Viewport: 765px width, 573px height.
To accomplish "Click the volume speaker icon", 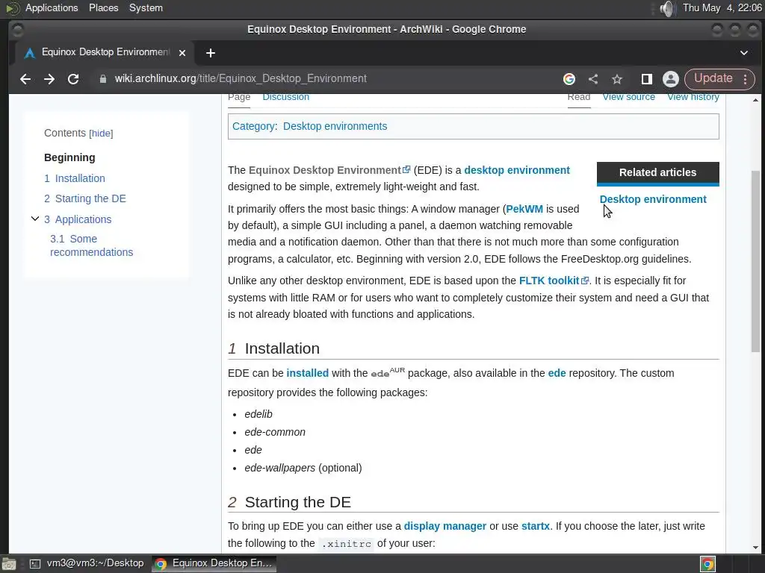I will pos(666,8).
